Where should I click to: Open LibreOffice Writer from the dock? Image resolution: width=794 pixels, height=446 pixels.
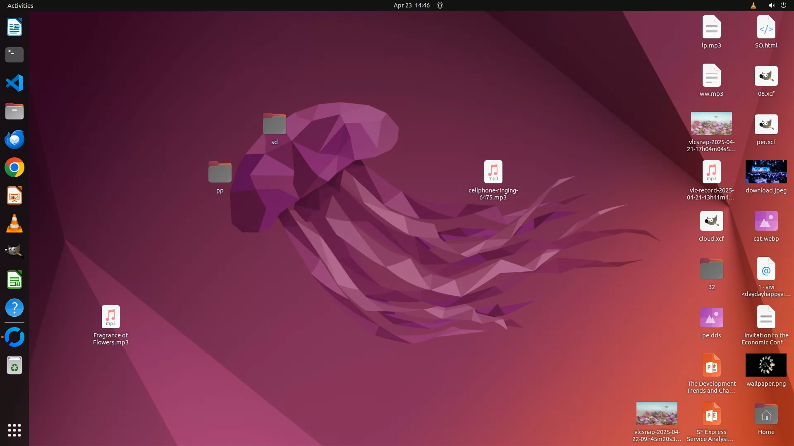point(14,27)
